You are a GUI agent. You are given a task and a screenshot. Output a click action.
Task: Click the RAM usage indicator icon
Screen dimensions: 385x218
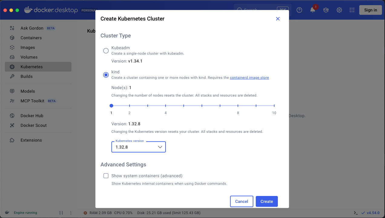point(86,213)
